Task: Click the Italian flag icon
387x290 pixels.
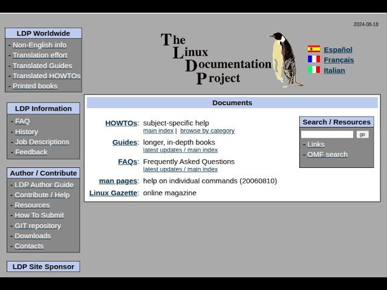Action: click(x=314, y=70)
